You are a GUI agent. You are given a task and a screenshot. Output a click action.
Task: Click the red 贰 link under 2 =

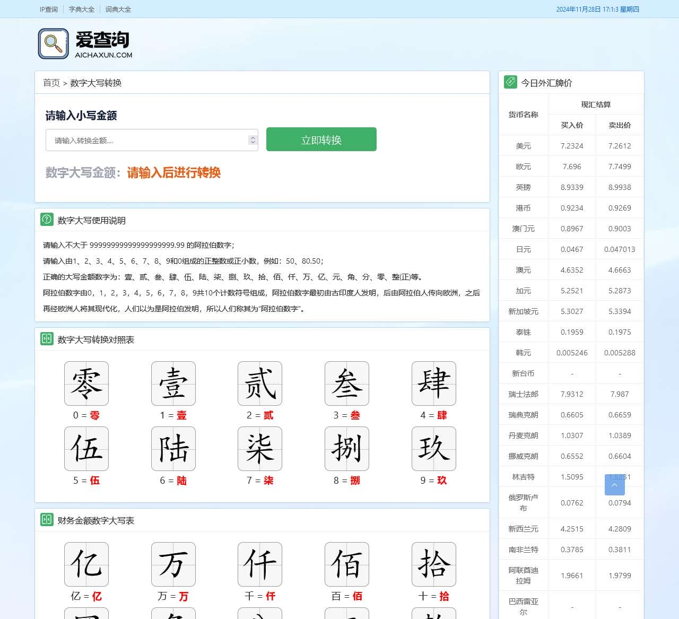(x=269, y=415)
